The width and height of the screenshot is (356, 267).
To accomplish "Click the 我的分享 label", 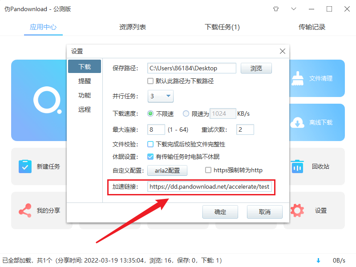I will (49, 210).
